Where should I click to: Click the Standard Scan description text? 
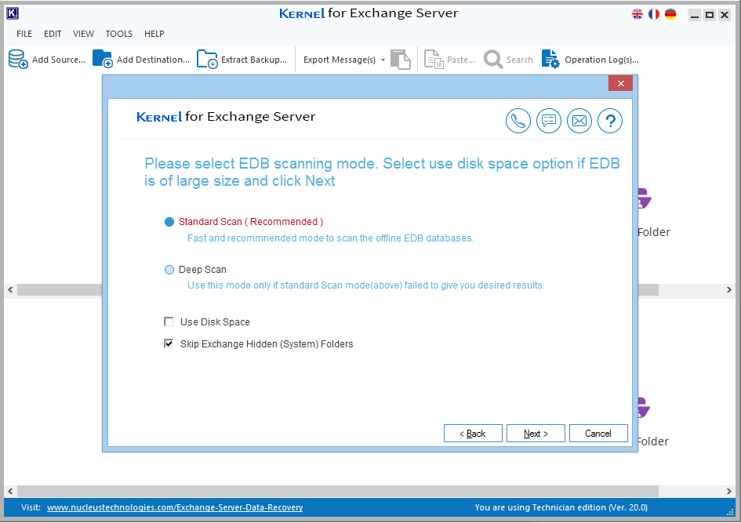click(x=330, y=238)
